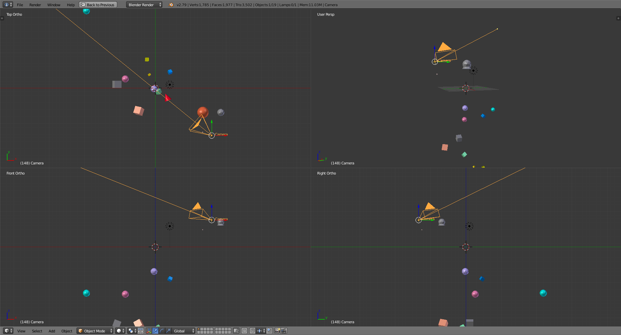Screen dimensions: 621x335
Task: Click the OpenGL render image icon
Action: 277,331
